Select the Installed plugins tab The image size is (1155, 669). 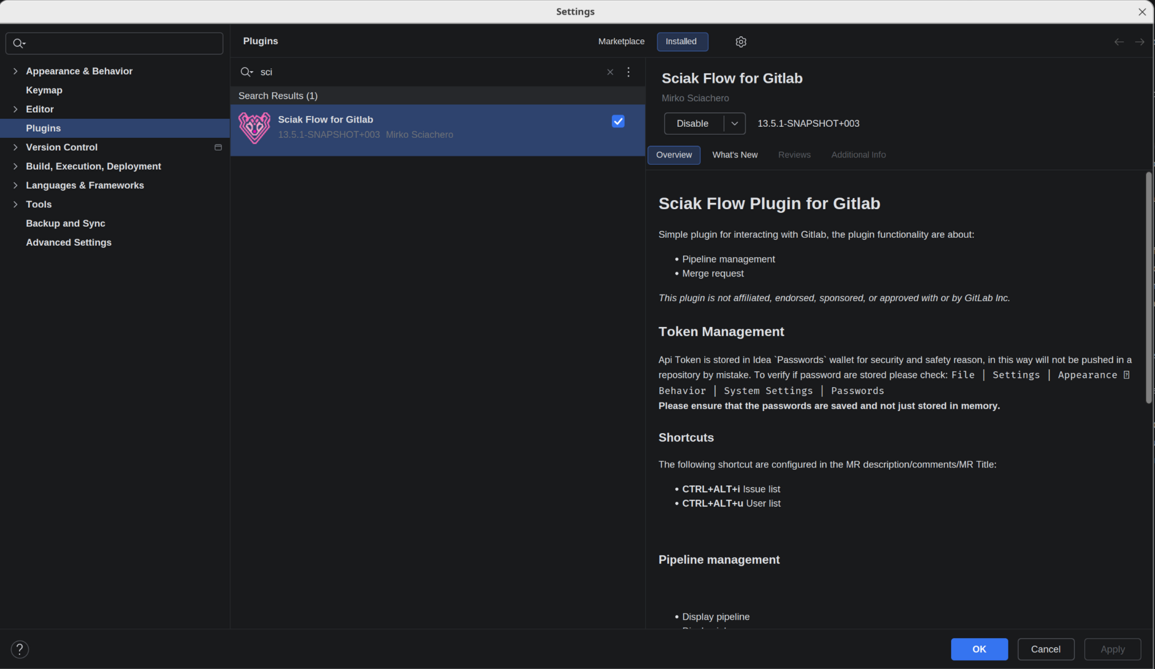coord(682,42)
